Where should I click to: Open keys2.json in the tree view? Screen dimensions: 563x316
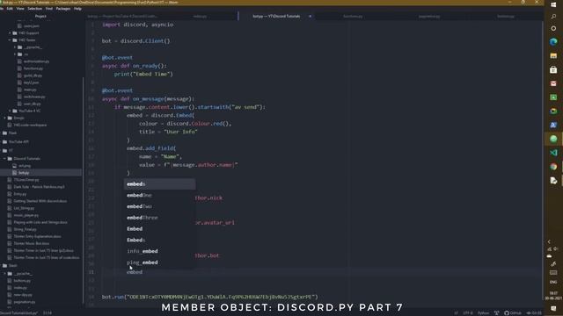point(31,83)
